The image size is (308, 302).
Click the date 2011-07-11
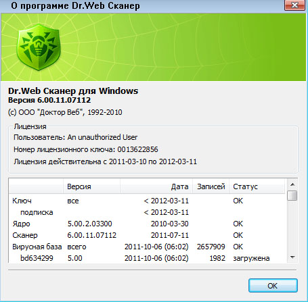170,235
